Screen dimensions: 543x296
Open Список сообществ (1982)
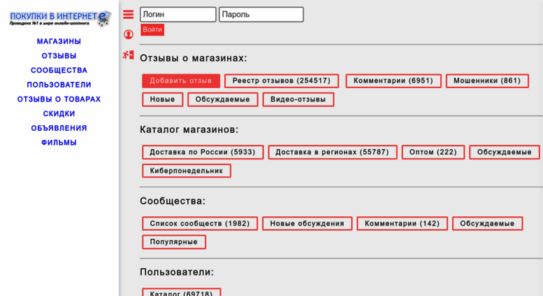[200, 223]
